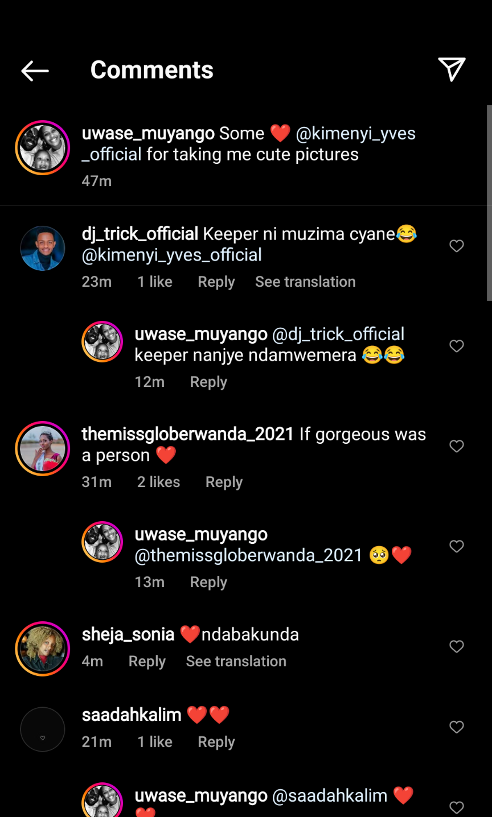Viewport: 492px width, 817px height.
Task: Reply to themissgloberwanda_2021's comment
Action: 224,482
